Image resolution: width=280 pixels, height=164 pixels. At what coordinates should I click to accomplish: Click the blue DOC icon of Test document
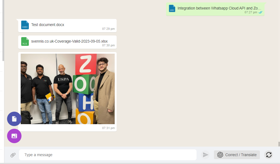pyautogui.click(x=25, y=25)
